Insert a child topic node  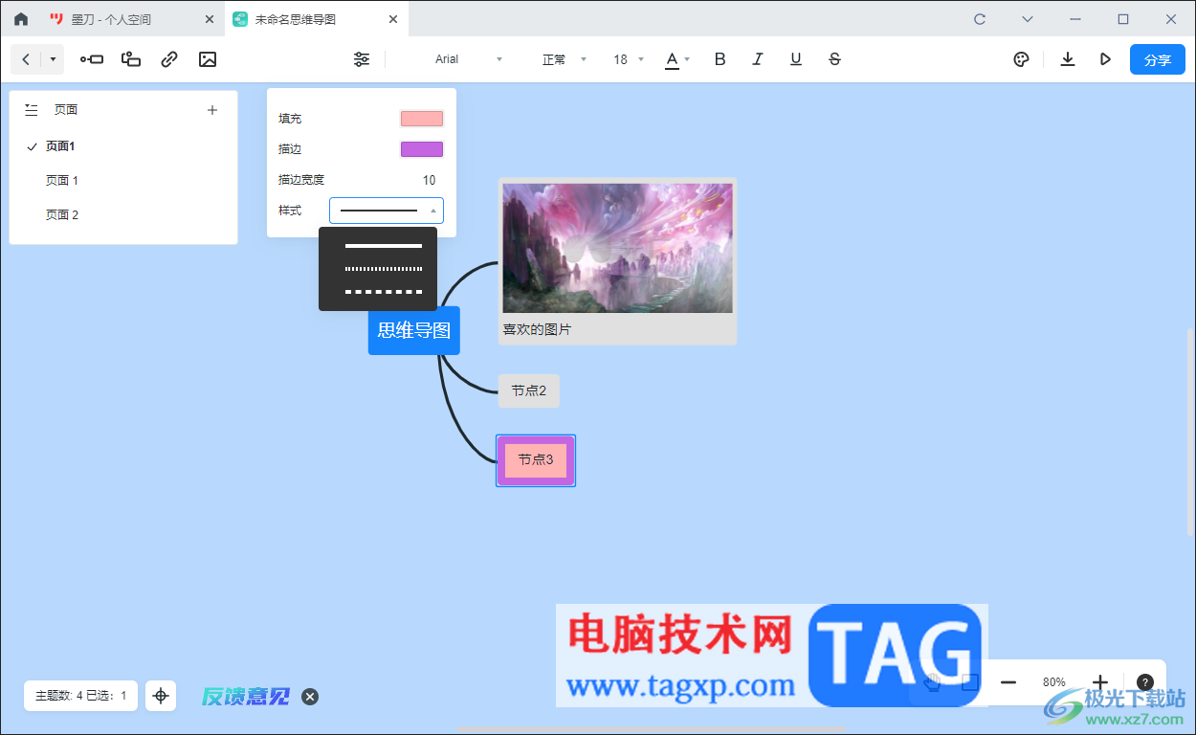click(92, 59)
